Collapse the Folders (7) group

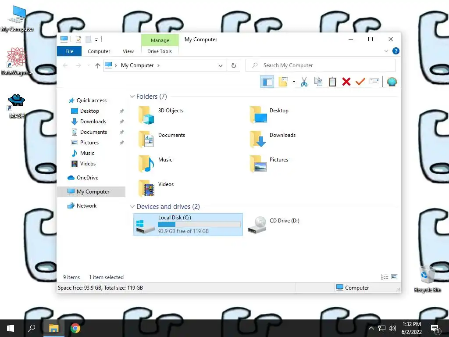132,97
